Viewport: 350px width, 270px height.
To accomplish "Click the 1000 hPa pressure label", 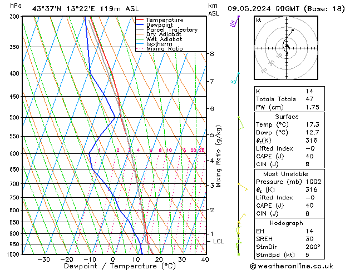I will (x=14, y=254).
